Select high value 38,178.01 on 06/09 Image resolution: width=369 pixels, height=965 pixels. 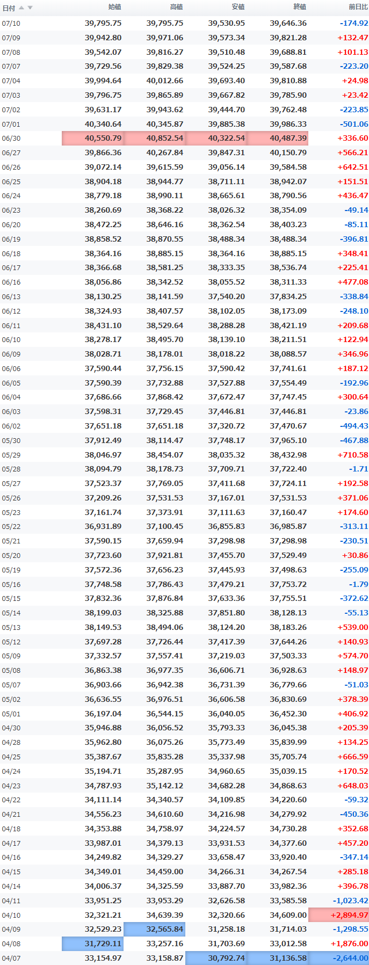click(x=165, y=354)
